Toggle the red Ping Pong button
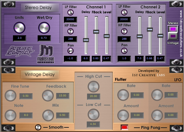 124,127
